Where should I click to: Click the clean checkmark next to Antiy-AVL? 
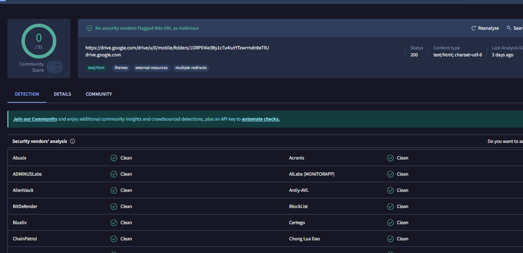[390, 190]
